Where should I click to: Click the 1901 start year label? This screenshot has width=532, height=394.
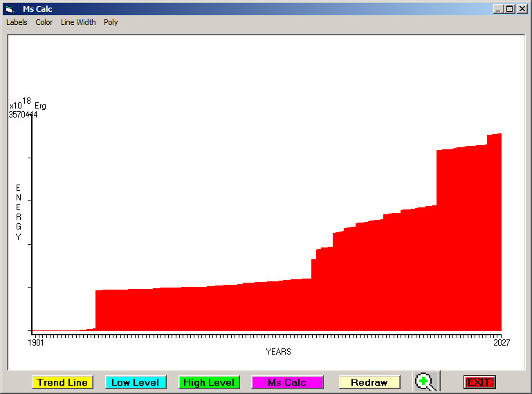36,342
